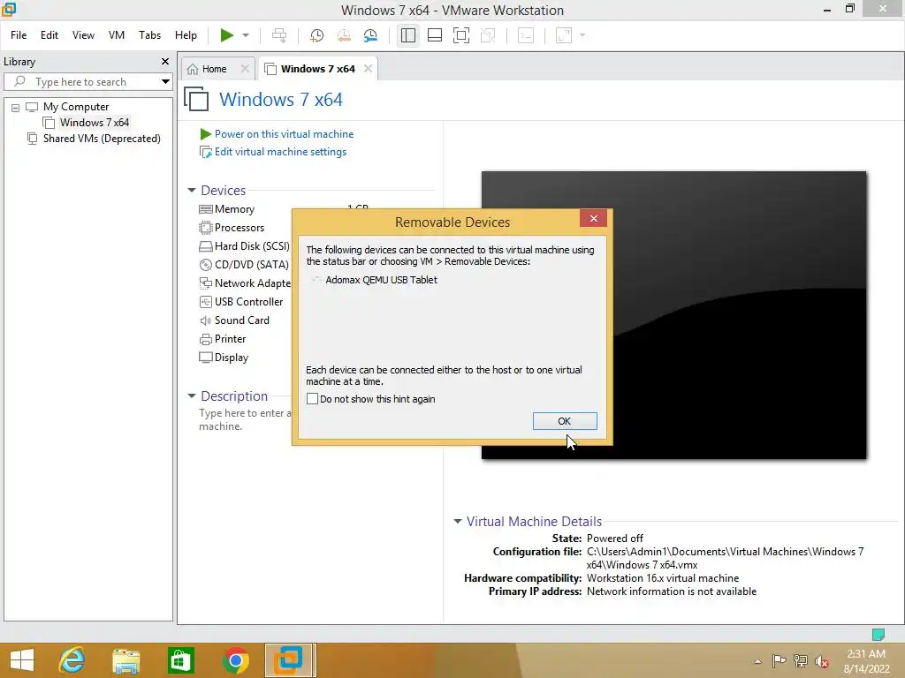The width and height of the screenshot is (905, 678).
Task: Collapse the Description section
Action: [192, 396]
